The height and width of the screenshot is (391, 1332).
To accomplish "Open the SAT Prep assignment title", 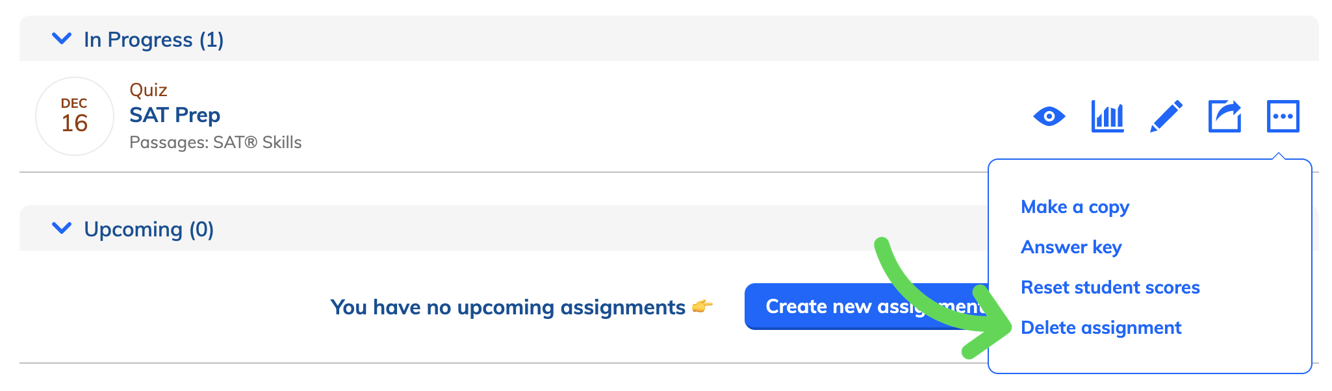I will 175,115.
